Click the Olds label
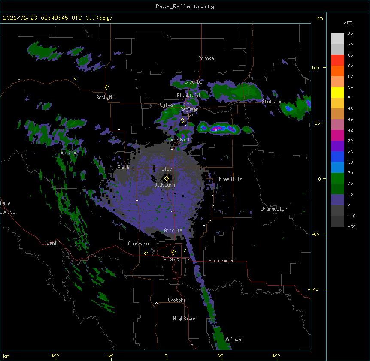370x361 pixels. click(x=167, y=169)
